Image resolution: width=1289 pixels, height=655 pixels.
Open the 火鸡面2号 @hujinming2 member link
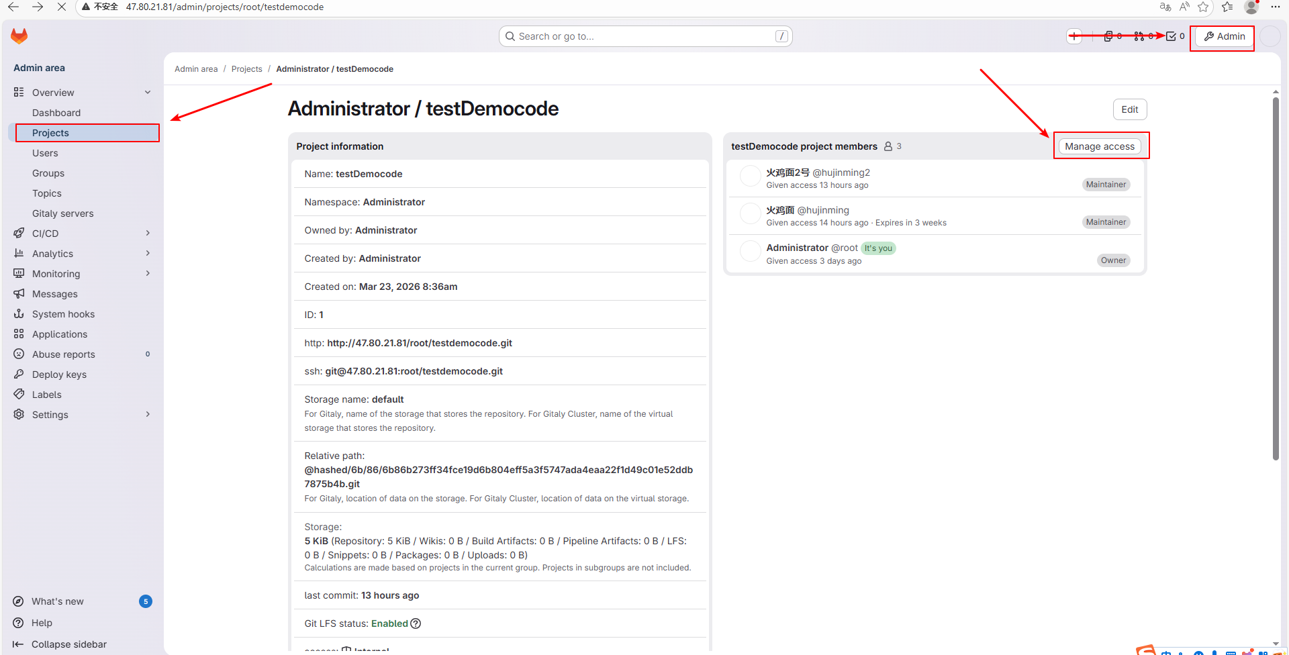click(x=818, y=172)
